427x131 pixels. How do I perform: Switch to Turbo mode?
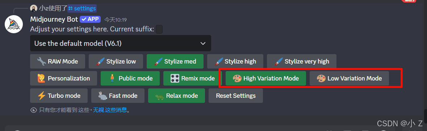point(59,96)
